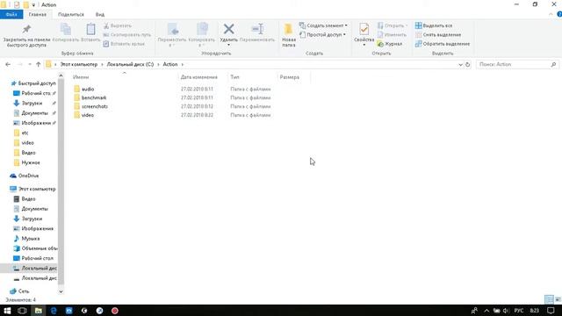562x316 pixels.
Task: Open Properties of selected item
Action: click(x=364, y=32)
